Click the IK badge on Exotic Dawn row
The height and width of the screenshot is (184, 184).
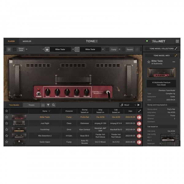(x=139, y=142)
